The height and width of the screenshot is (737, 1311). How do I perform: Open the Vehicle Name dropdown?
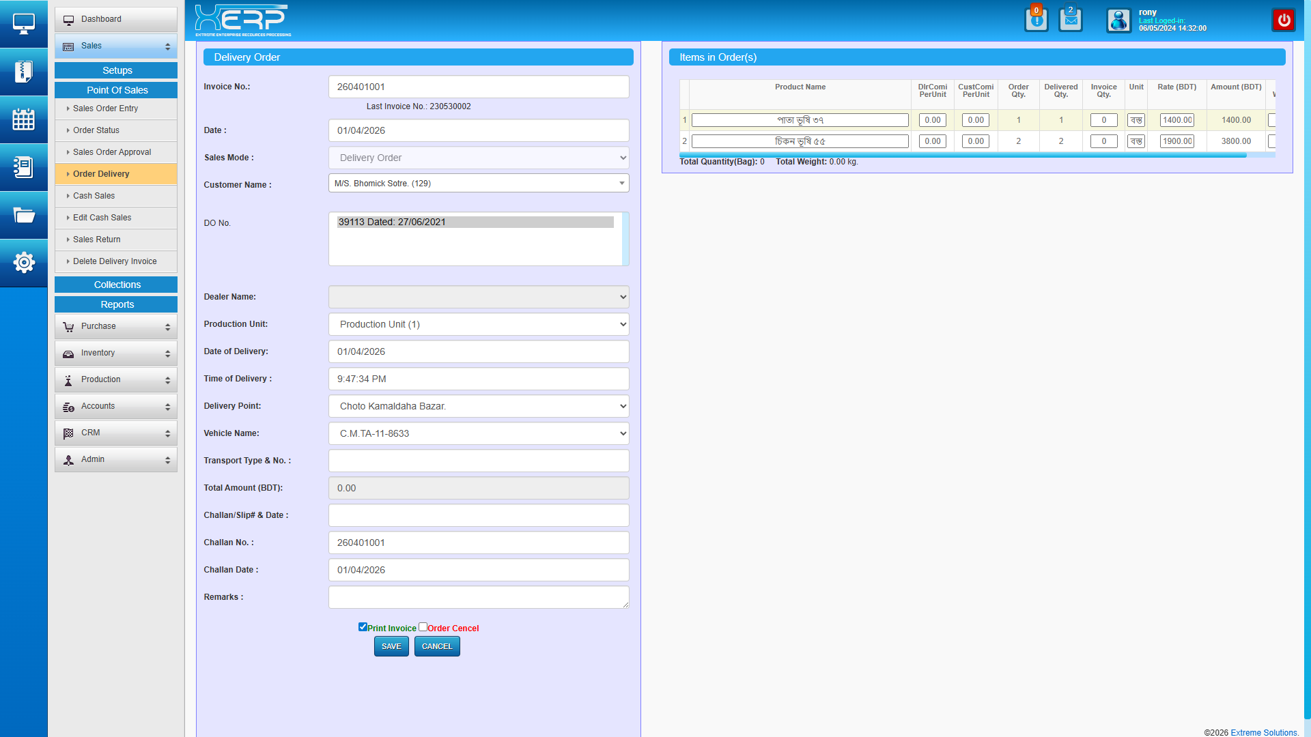click(478, 433)
